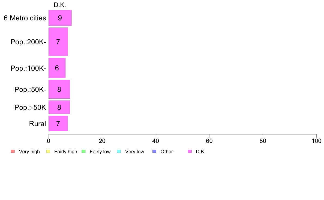The width and height of the screenshot is (324, 200).
Task: Click the Very high legend text
Action: coord(29,152)
